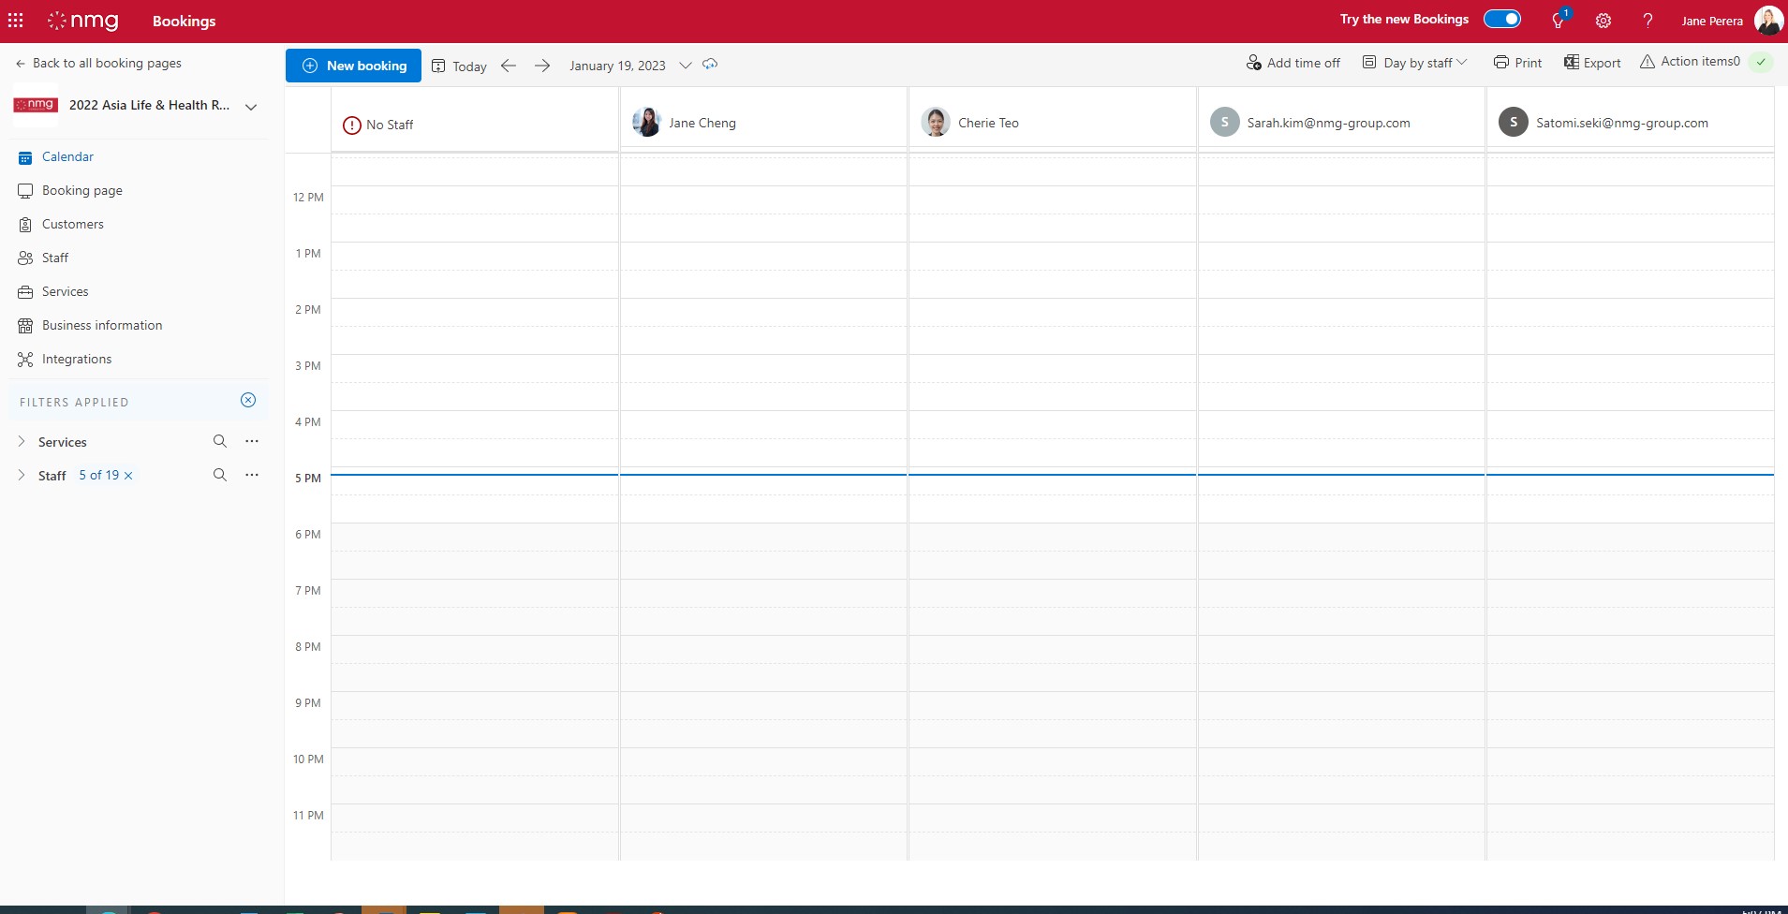Expand the Services filter section
Image resolution: width=1788 pixels, height=914 pixels.
click(21, 441)
